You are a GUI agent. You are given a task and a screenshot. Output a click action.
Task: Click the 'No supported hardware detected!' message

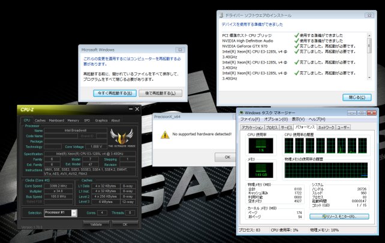202,134
